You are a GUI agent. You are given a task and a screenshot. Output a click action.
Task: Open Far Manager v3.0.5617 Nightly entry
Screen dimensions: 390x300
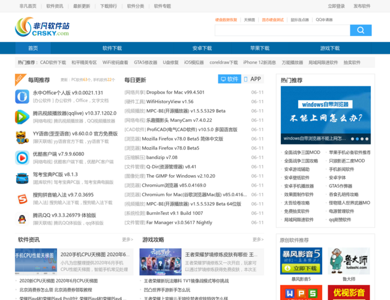click(179, 223)
